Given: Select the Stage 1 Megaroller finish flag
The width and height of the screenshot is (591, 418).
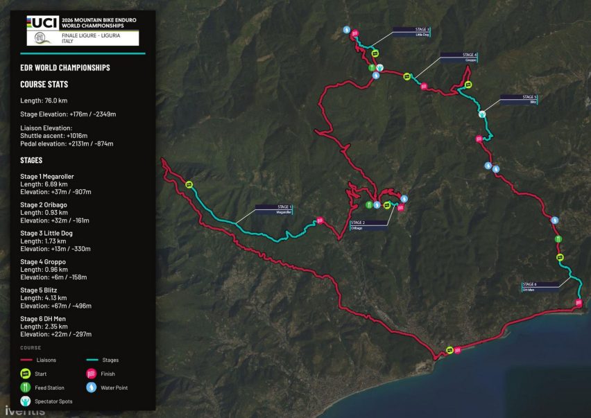Looking at the screenshot, I should tap(320, 220).
